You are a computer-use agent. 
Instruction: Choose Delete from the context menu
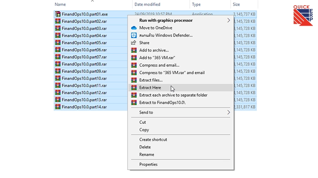click(181, 147)
